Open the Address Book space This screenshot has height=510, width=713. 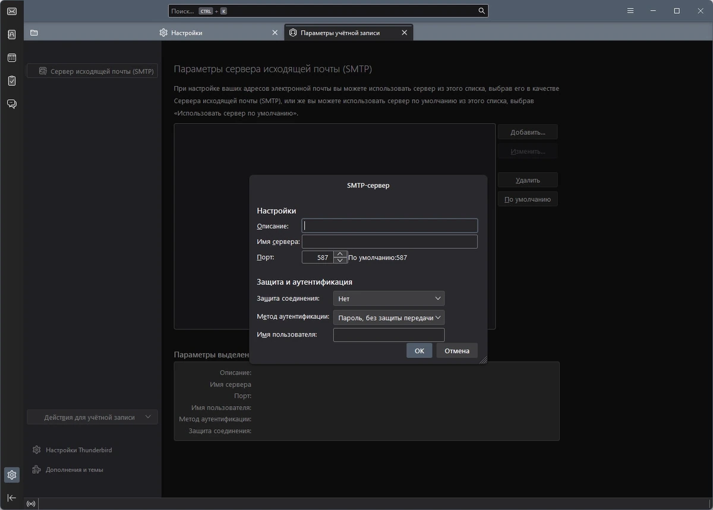[11, 34]
